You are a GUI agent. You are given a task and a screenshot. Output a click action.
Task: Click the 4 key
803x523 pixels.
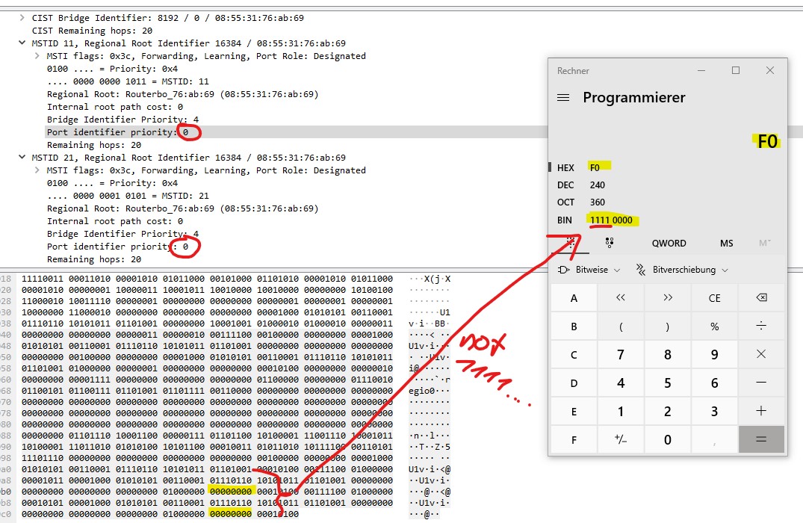point(621,382)
